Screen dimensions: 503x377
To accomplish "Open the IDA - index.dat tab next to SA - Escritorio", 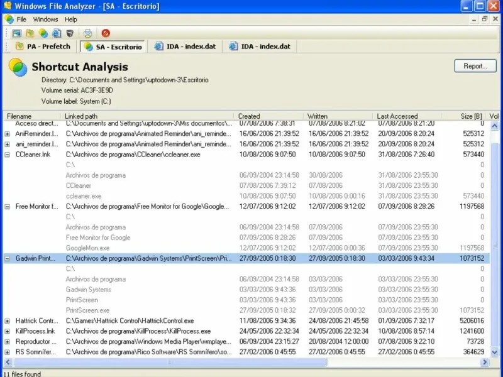I will [185, 46].
